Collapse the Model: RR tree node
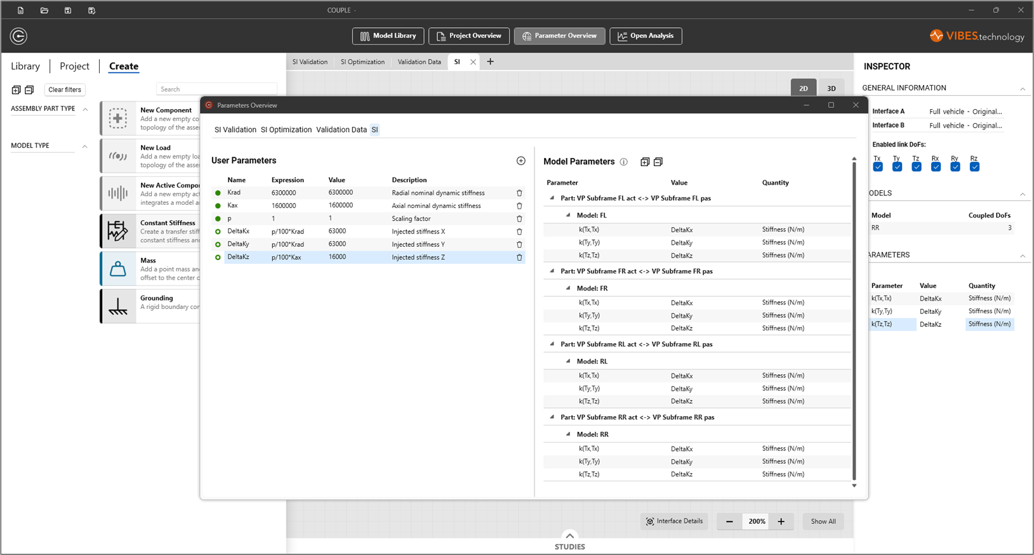 tap(568, 434)
